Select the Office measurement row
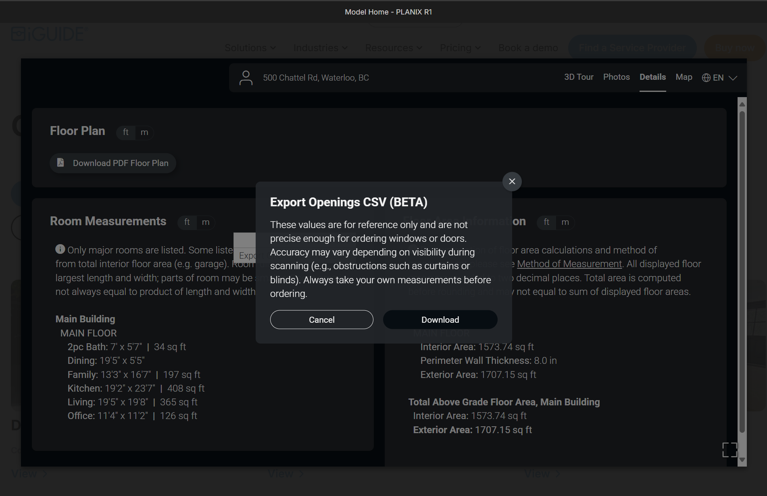Image resolution: width=767 pixels, height=496 pixels. pyautogui.click(x=132, y=416)
